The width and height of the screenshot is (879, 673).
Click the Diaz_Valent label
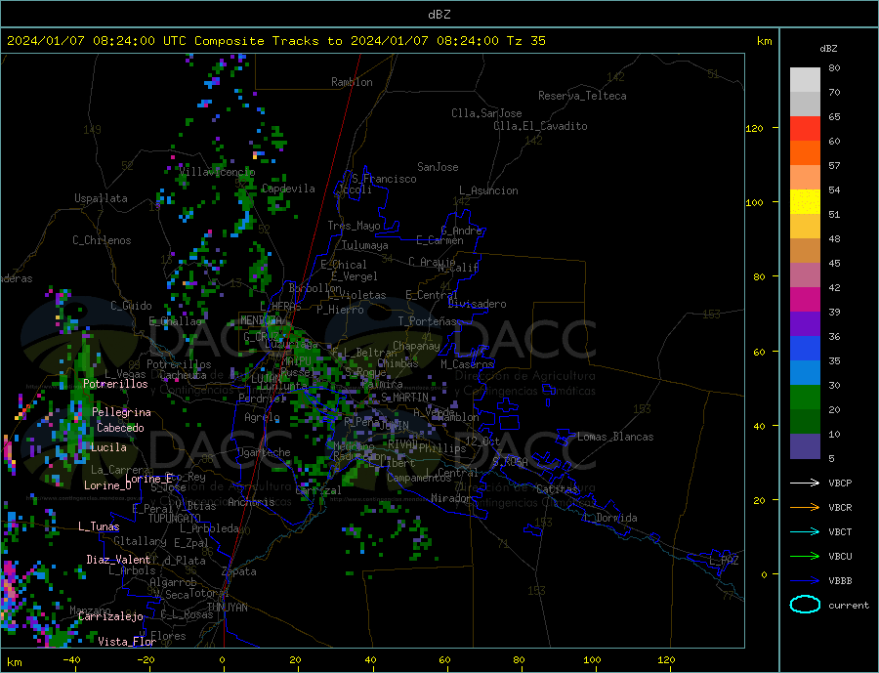[118, 560]
